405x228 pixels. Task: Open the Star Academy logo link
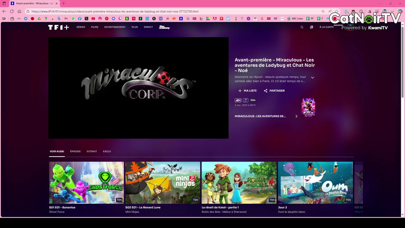pyautogui.click(x=164, y=27)
